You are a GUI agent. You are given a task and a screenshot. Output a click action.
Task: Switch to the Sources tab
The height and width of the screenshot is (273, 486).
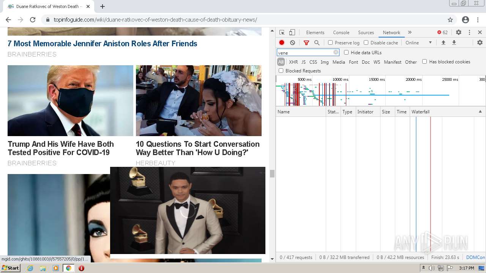[x=366, y=33]
